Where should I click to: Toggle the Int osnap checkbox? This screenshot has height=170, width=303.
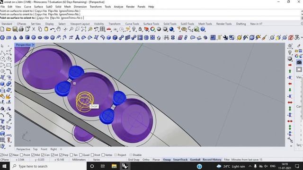[x=53, y=155]
